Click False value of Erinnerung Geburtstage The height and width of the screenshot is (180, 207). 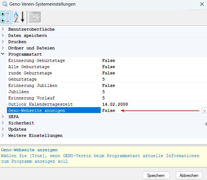tap(109, 61)
